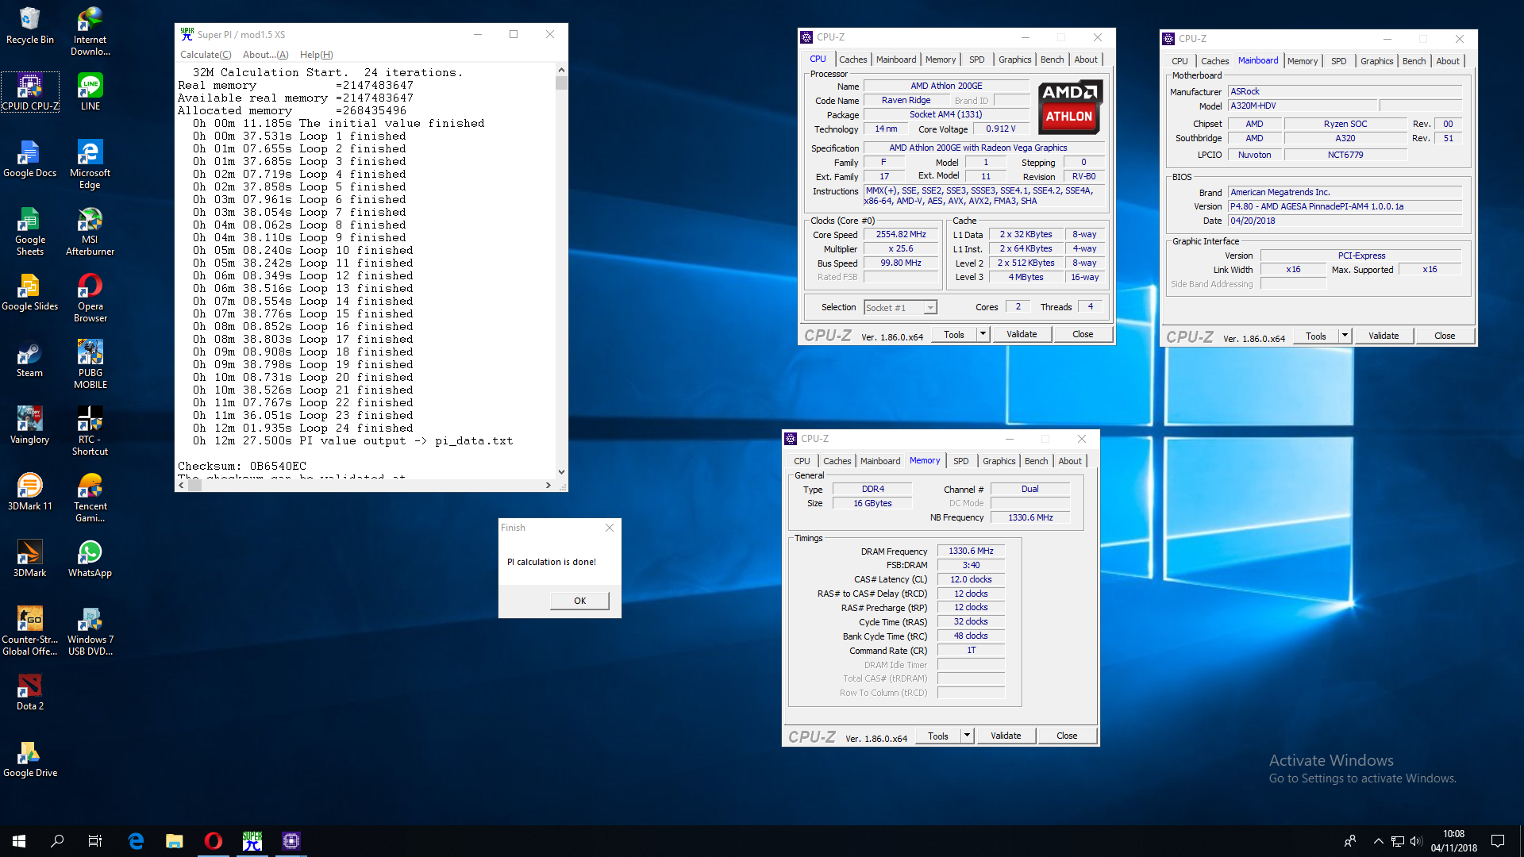Click Close in Memory CPU-Z window
Viewport: 1524px width, 857px height.
point(1067,736)
